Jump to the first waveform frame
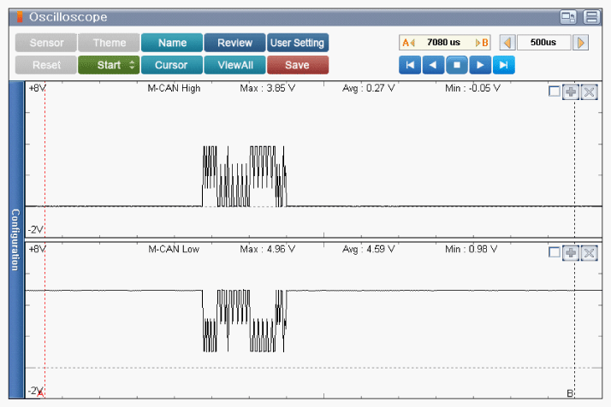Viewport: 611px width, 407px height. pyautogui.click(x=411, y=65)
